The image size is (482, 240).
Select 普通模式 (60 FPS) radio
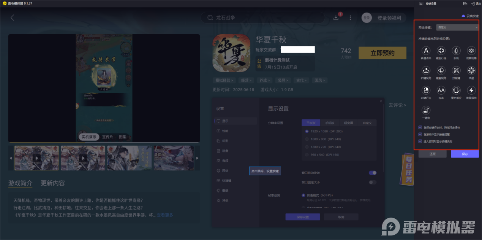click(303, 195)
